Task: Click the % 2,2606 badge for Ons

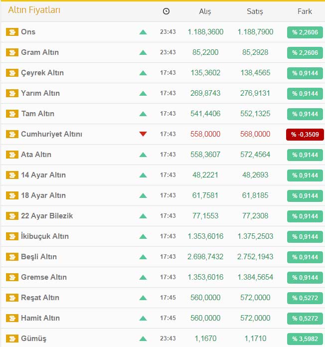Action: pos(305,32)
